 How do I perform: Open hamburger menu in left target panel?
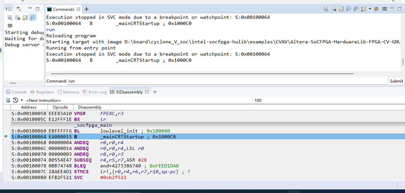[10, 26]
